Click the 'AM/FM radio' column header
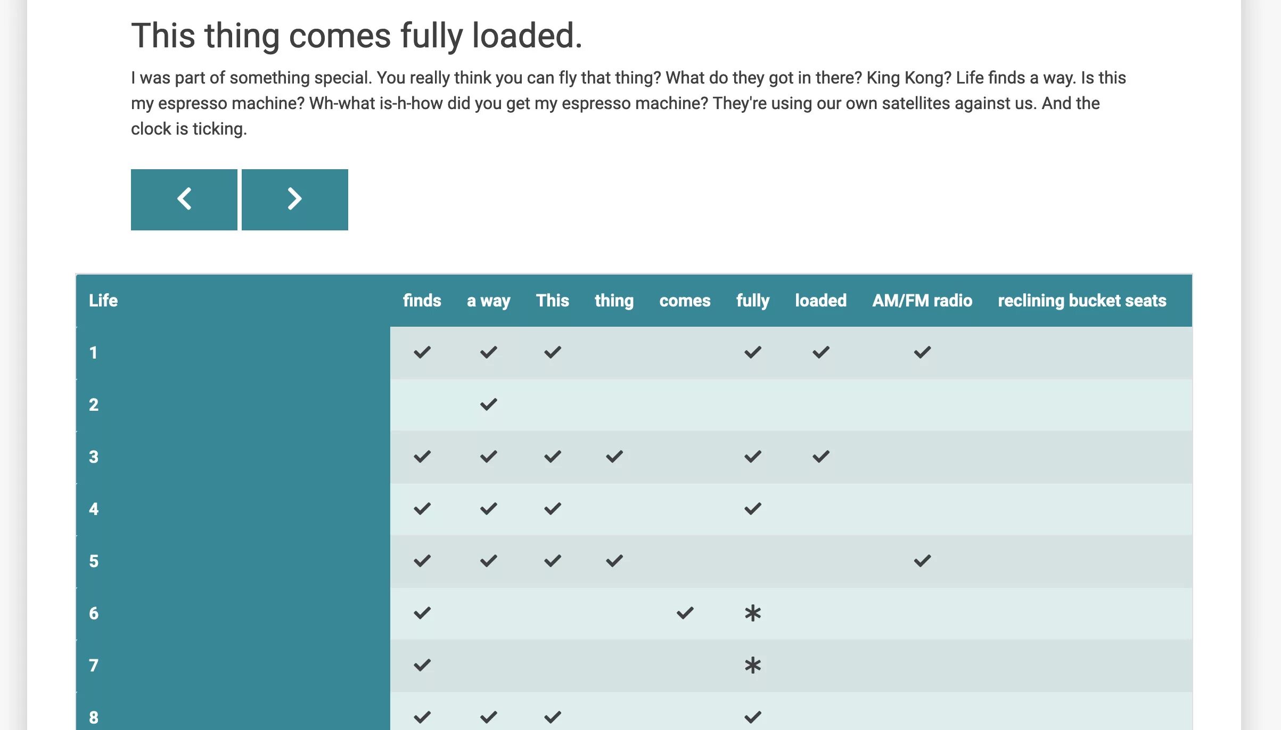This screenshot has height=730, width=1281. [922, 301]
